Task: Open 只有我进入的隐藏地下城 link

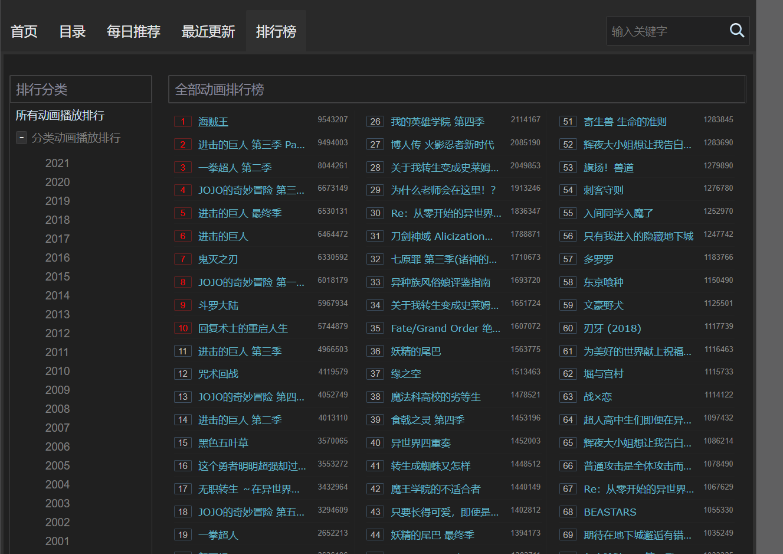Action: click(638, 236)
